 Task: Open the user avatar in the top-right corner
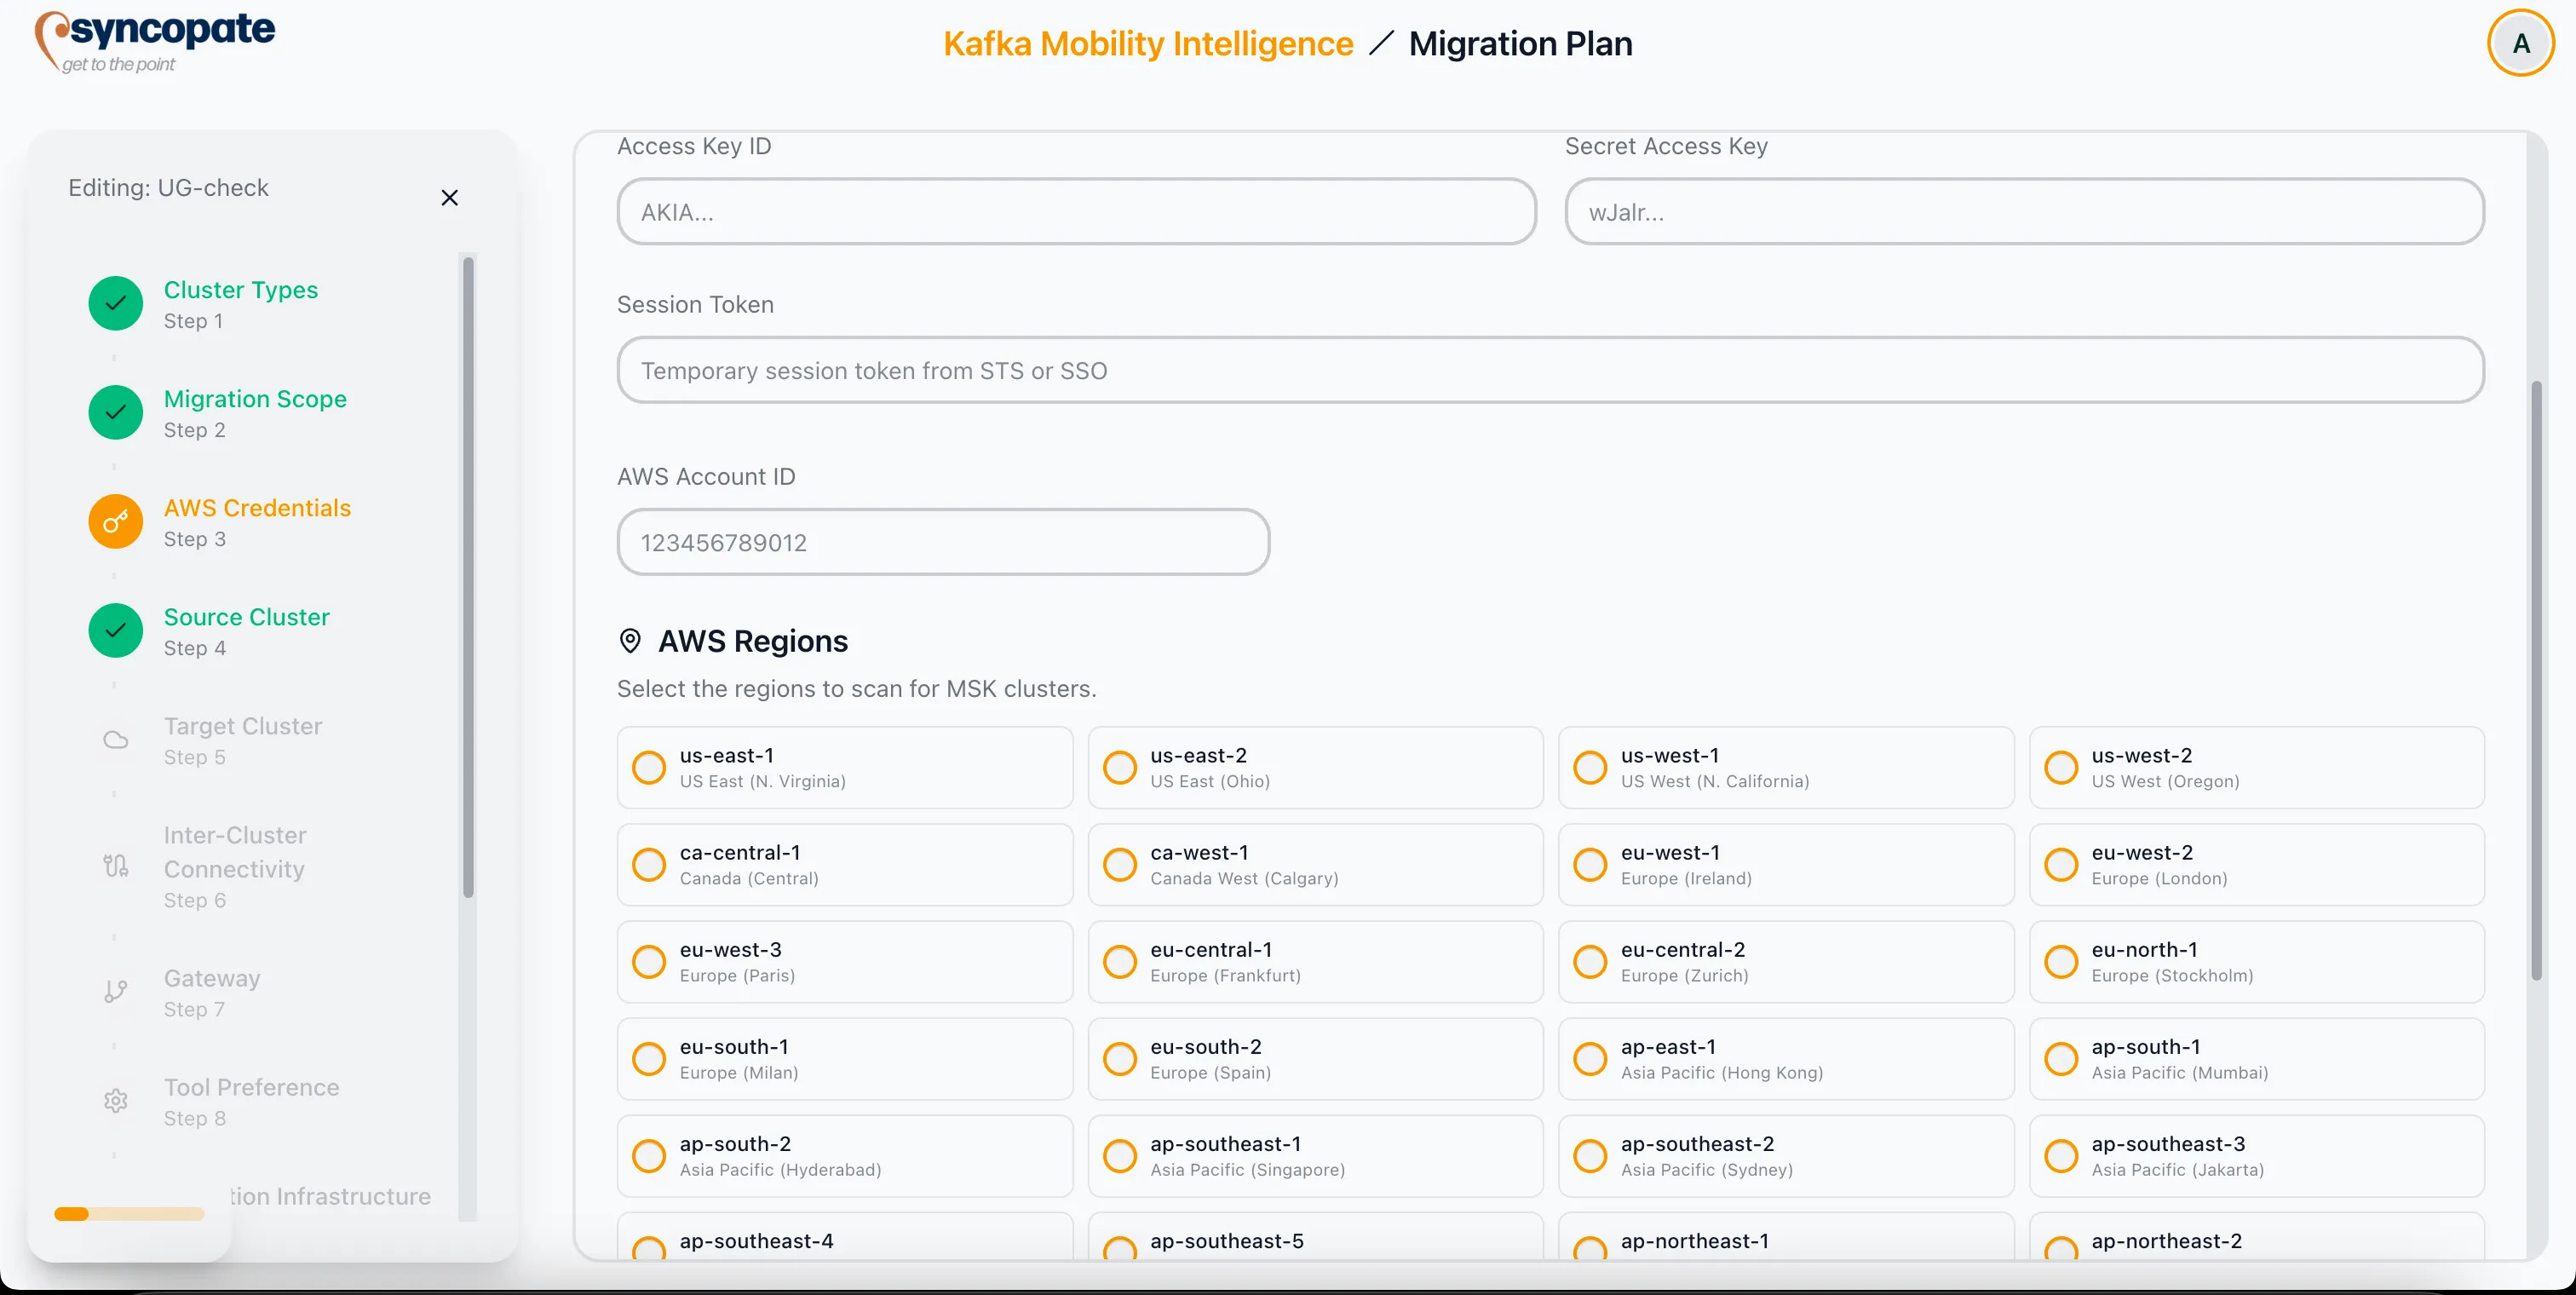click(x=2521, y=43)
